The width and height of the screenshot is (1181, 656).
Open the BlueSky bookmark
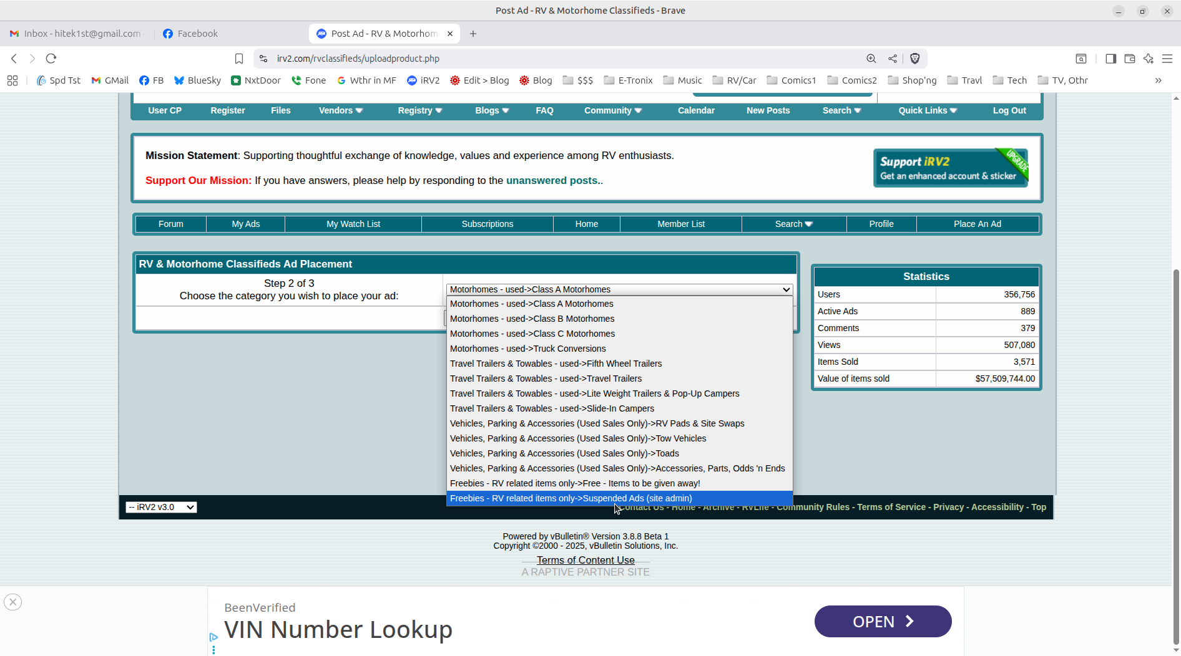[197, 80]
